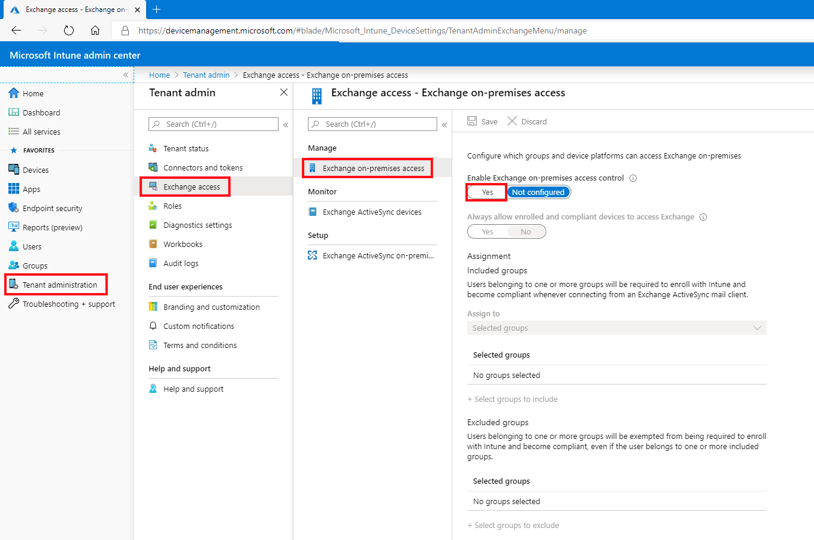Click the 'No groups selected' text under Included groups
The height and width of the screenshot is (540, 814).
[507, 376]
